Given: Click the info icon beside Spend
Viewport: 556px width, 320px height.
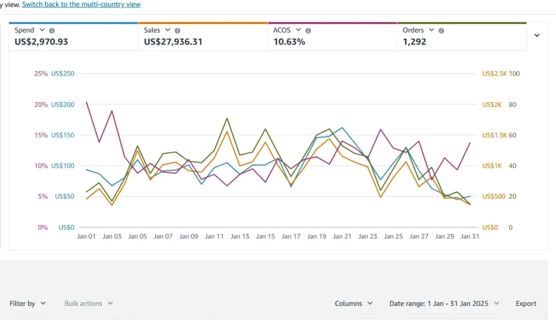Looking at the screenshot, I should 52,31.
